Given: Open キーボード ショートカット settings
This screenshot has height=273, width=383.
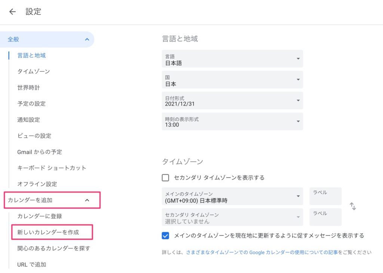Looking at the screenshot, I should tap(52, 168).
